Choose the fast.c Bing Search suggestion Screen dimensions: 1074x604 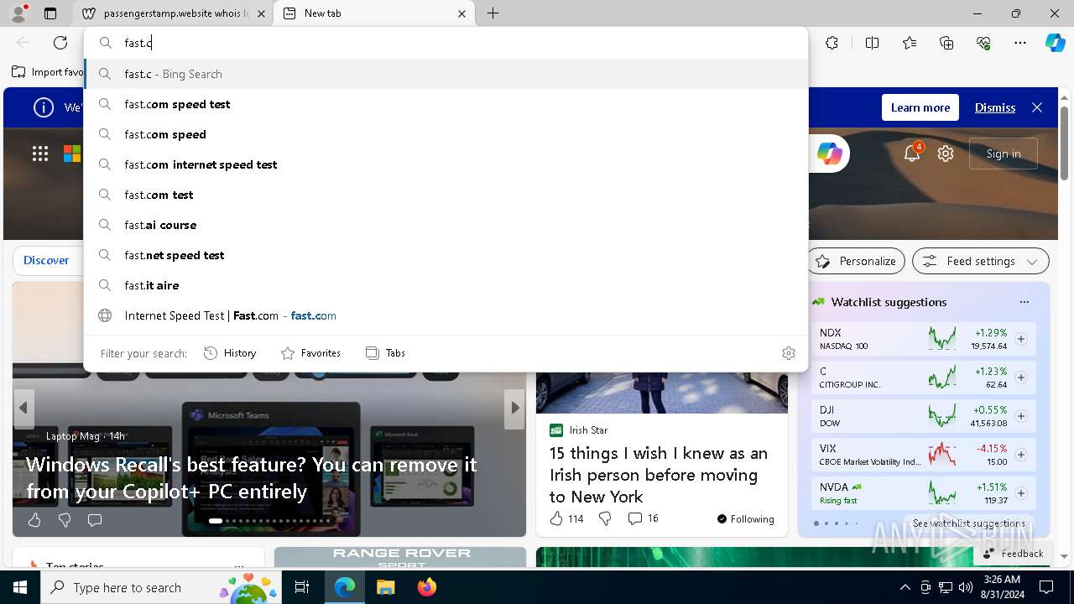tap(446, 74)
